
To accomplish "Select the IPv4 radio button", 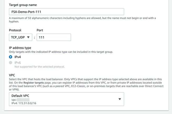I will (x=11, y=57).
